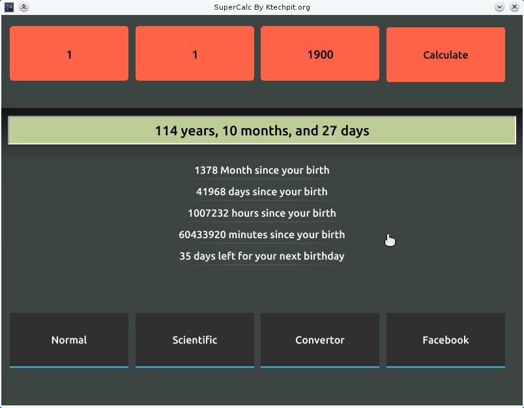Select the month field showing 1

(x=195, y=53)
